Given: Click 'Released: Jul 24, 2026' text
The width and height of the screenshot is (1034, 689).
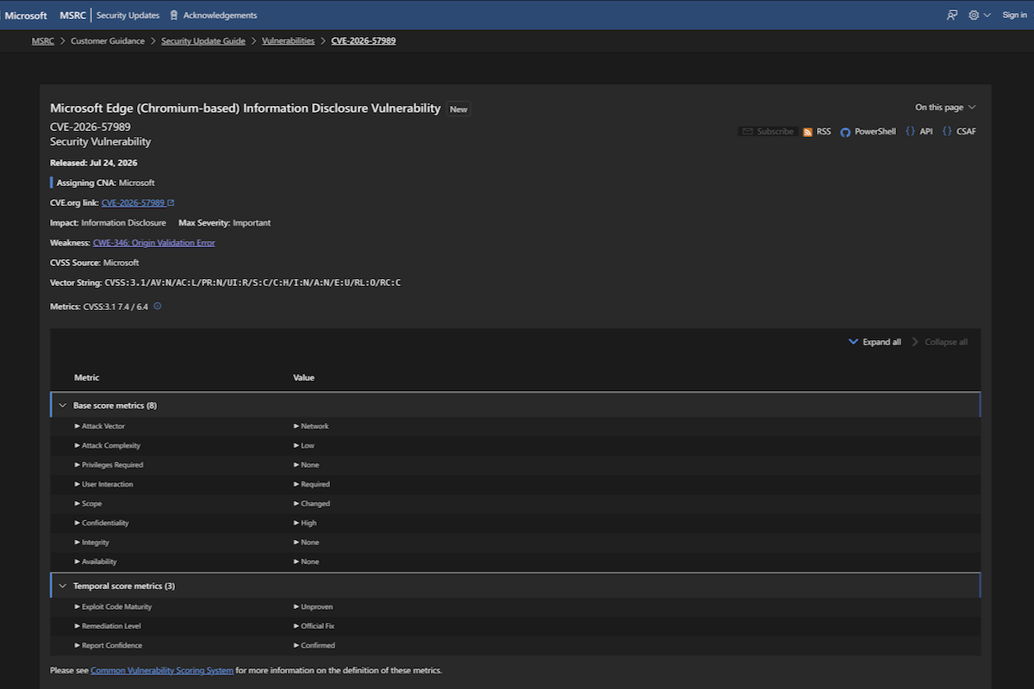Looking at the screenshot, I should point(94,163).
